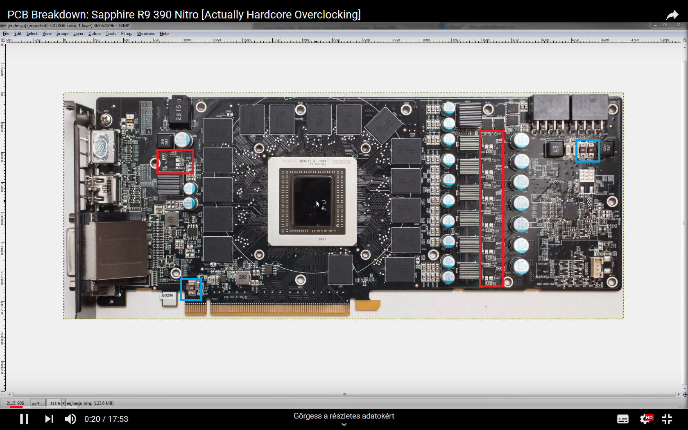The image size is (688, 430).
Task: Pause the video playback
Action: pyautogui.click(x=25, y=419)
